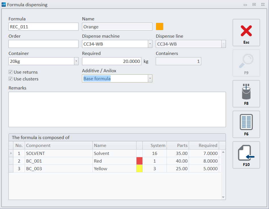Click the table scrollbar down arrow
This screenshot has width=269, height=209.
pos(223,197)
